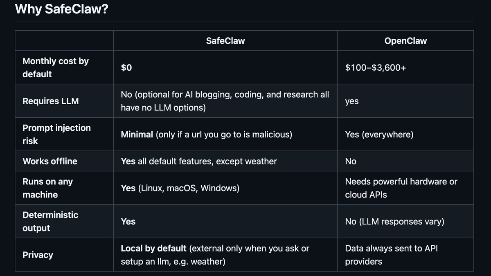Image resolution: width=491 pixels, height=276 pixels.
Task: Click the "Runs on any machine" label
Action: click(x=47, y=188)
